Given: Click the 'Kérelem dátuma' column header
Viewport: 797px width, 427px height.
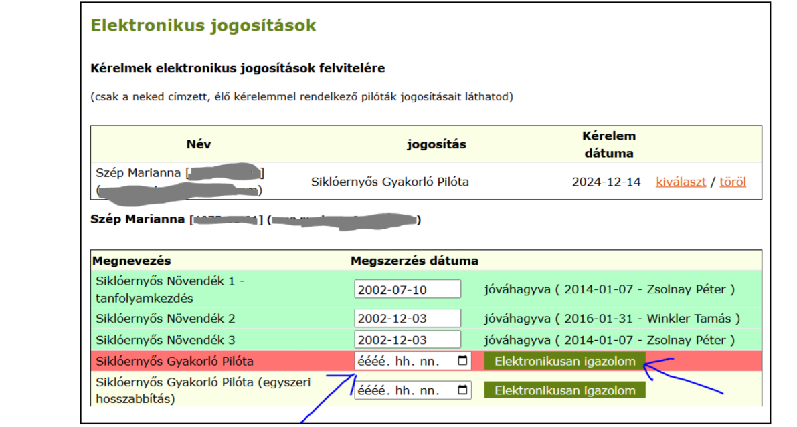Looking at the screenshot, I should (x=608, y=144).
